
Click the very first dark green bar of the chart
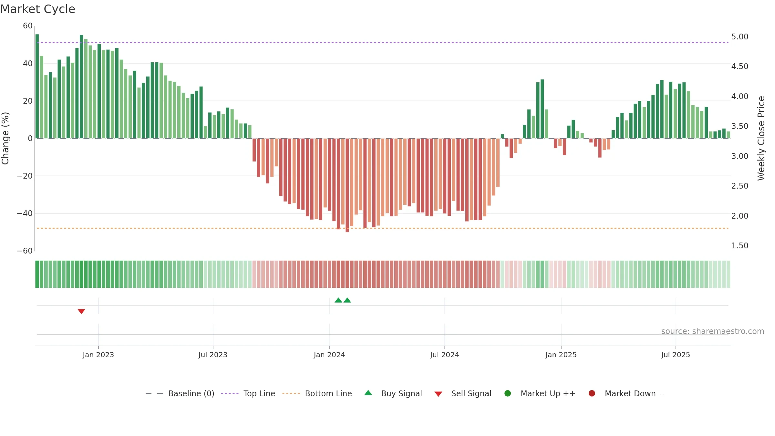pos(37,86)
